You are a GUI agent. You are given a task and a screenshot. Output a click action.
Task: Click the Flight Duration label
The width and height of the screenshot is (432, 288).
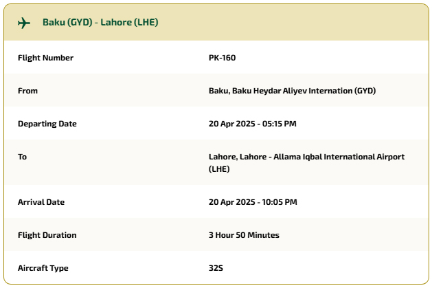click(47, 235)
